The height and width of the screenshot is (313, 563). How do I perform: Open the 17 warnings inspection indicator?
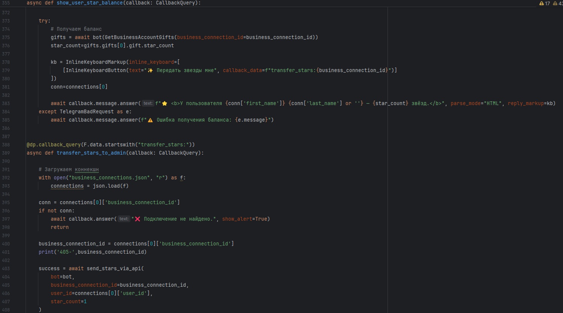(545, 3)
